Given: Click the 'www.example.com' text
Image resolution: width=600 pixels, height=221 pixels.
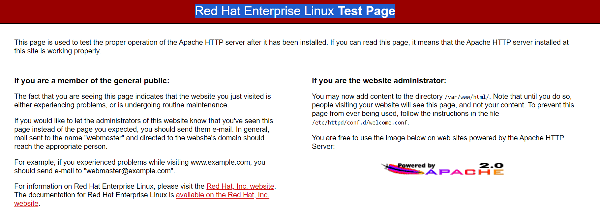Looking at the screenshot, I should point(220,162).
